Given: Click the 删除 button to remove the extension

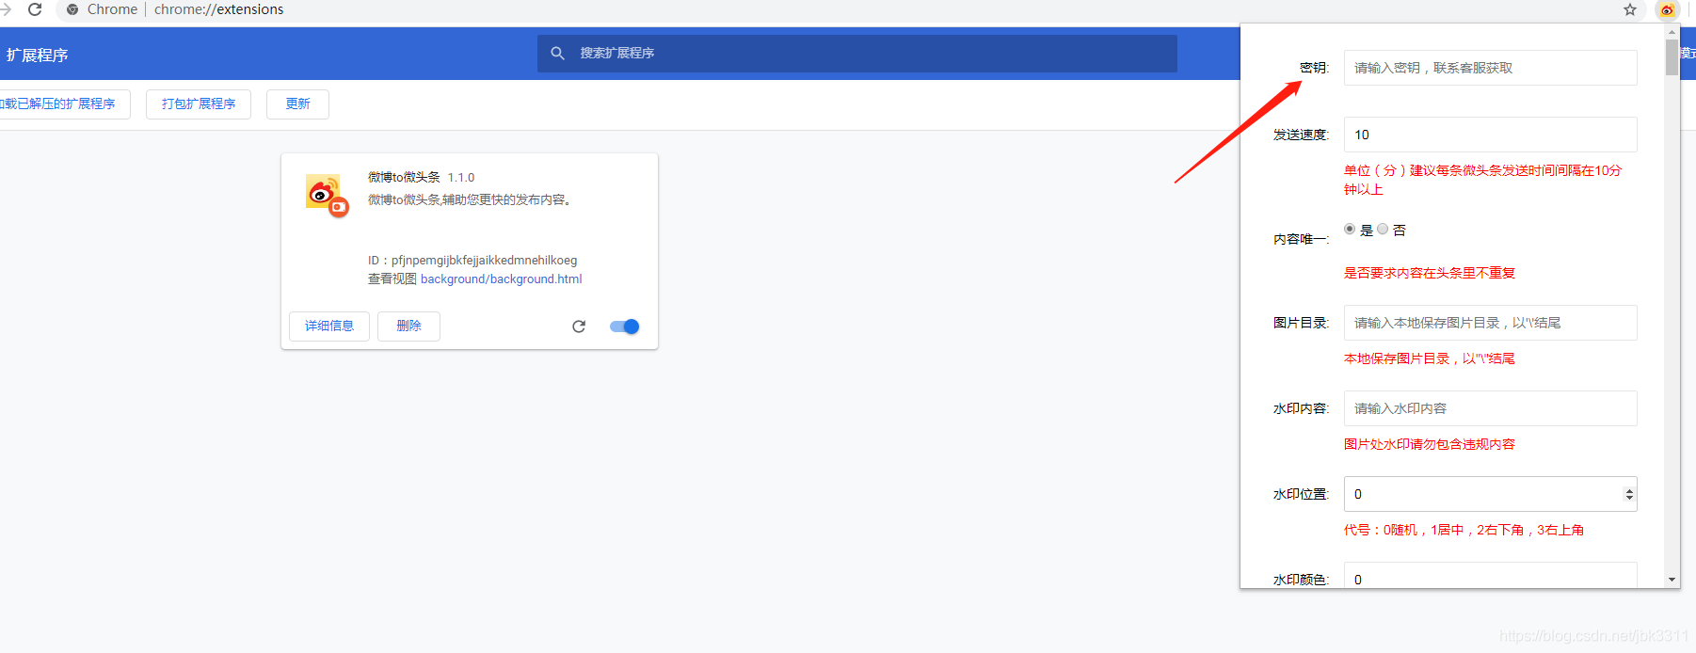Looking at the screenshot, I should [408, 326].
